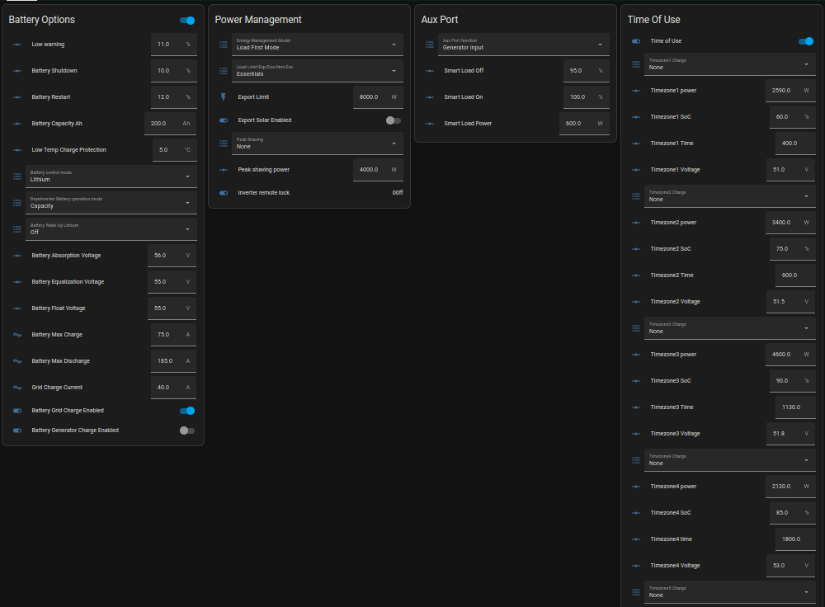This screenshot has height=607, width=825.
Task: Click the current icon next to Battery Max Charge
Action: pos(17,335)
